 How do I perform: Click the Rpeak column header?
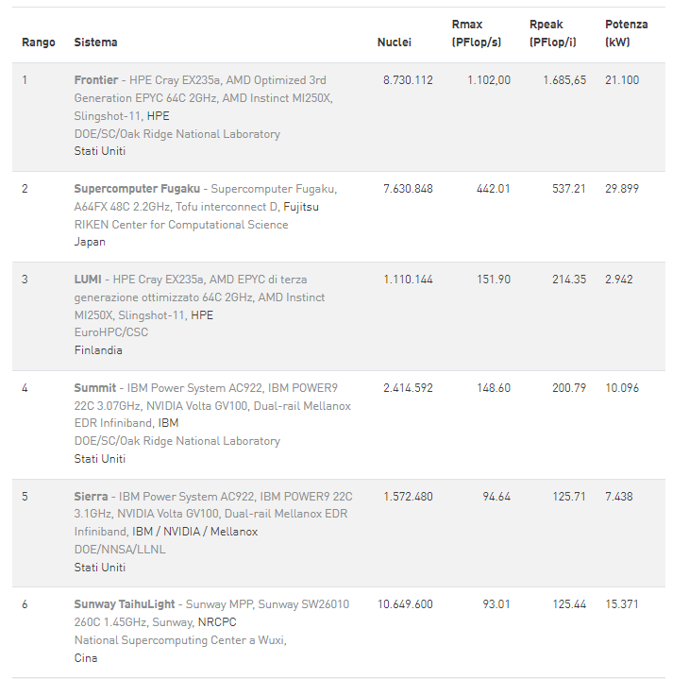tap(555, 33)
